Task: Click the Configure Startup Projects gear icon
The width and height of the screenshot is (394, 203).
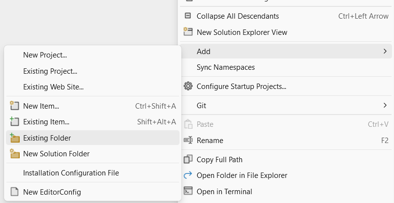Action: click(x=187, y=86)
